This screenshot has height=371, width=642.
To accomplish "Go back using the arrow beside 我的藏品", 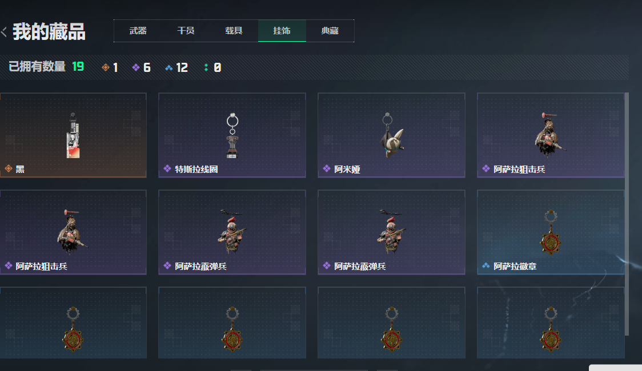I will [4, 32].
